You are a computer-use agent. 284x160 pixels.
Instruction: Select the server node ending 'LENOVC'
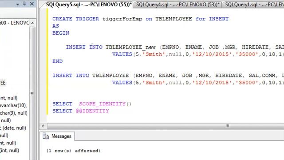pos(14,23)
